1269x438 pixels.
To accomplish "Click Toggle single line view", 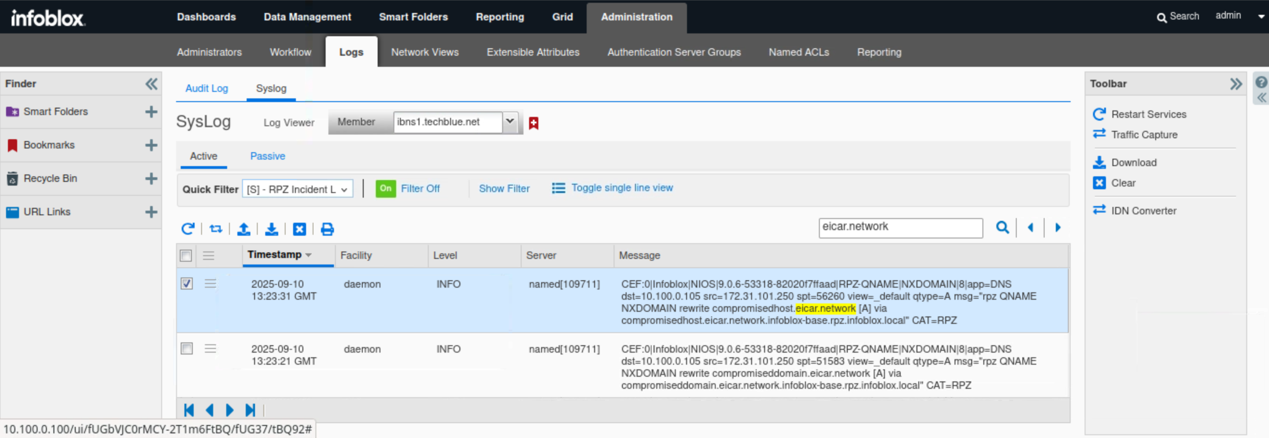I will point(621,188).
